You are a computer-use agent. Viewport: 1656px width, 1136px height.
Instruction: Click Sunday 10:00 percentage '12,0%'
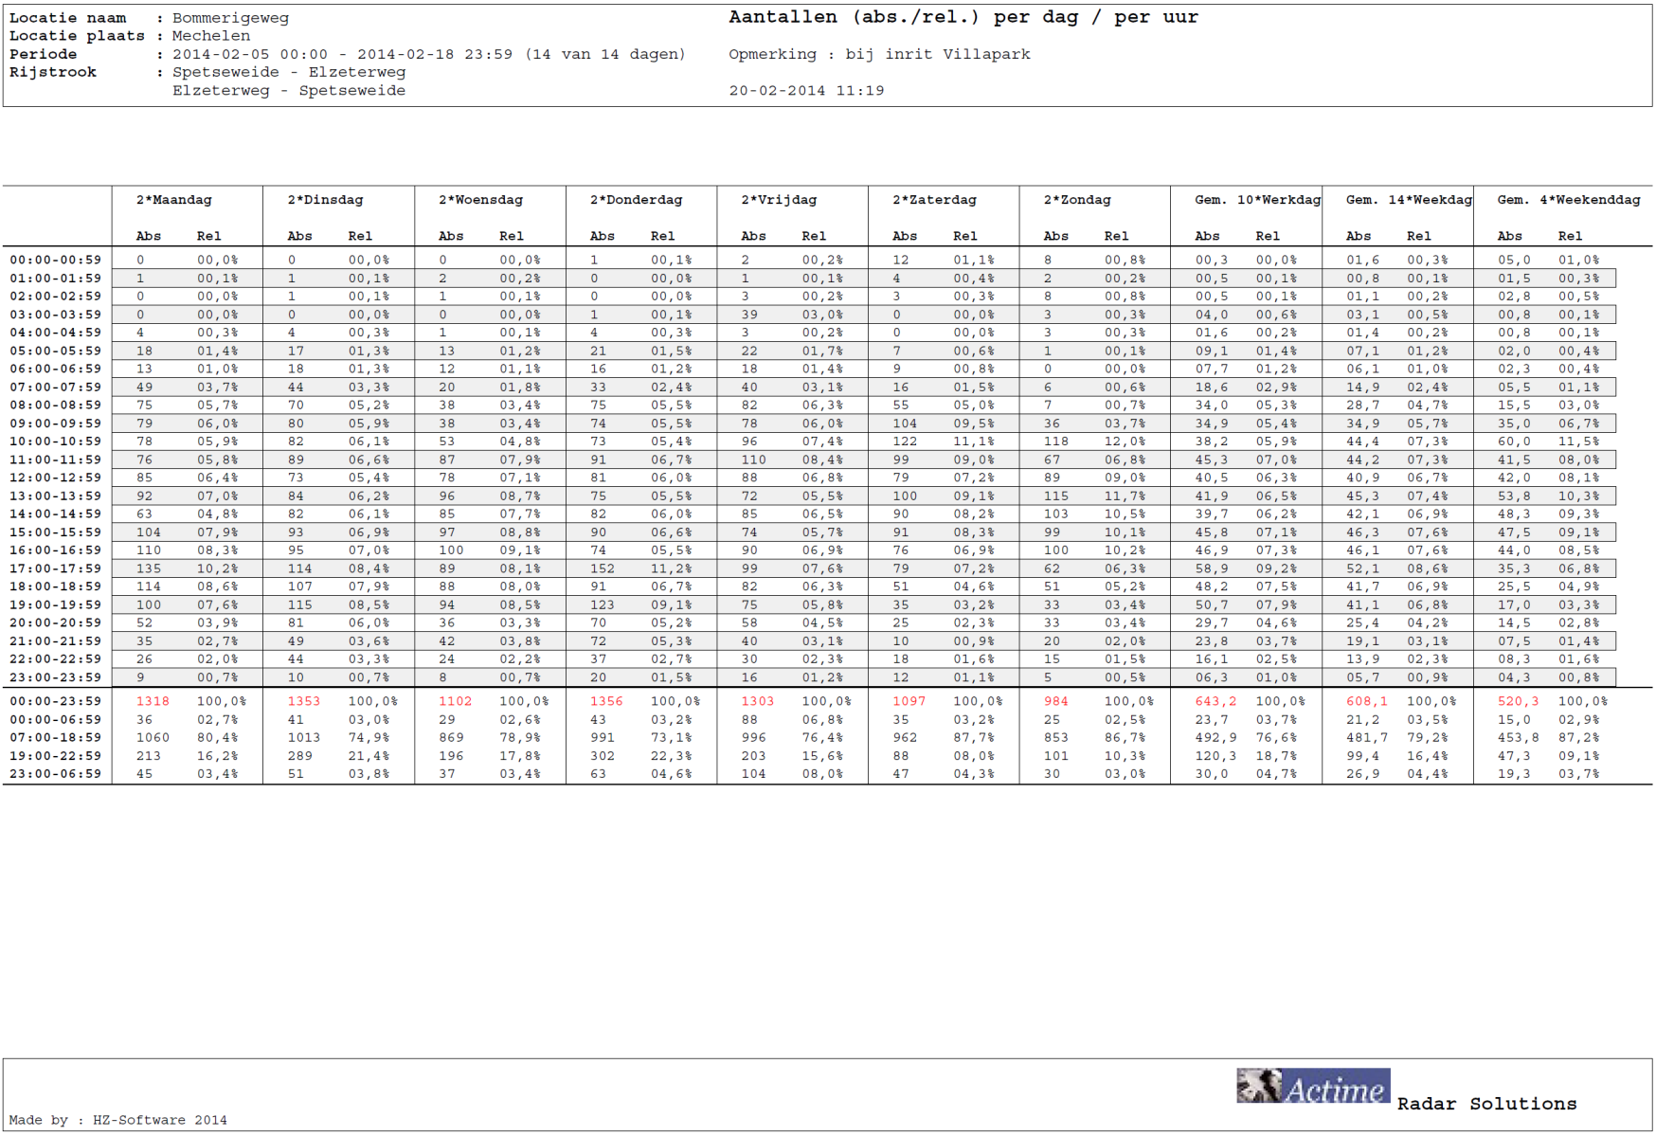coord(1125,442)
